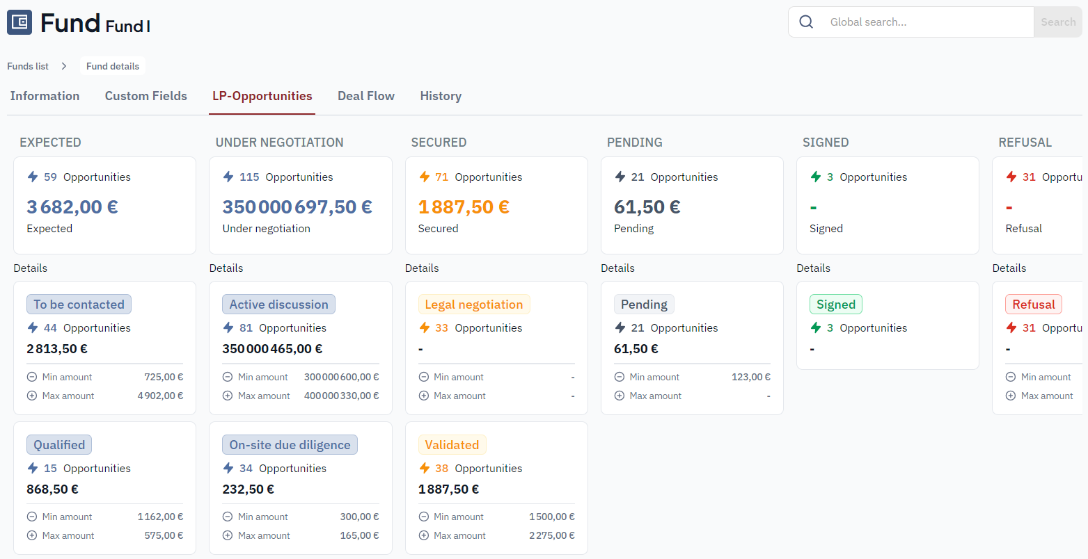
Task: Click the Search button
Action: pyautogui.click(x=1058, y=22)
